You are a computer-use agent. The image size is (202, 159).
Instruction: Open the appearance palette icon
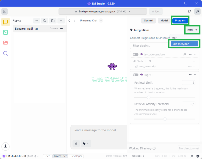pos(189,11)
